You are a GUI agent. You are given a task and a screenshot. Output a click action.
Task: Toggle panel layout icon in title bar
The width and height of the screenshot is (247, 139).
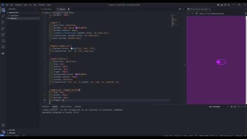pyautogui.click(x=222, y=5)
